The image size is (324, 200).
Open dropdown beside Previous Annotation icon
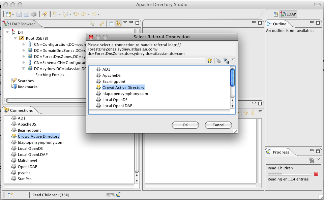70,14
